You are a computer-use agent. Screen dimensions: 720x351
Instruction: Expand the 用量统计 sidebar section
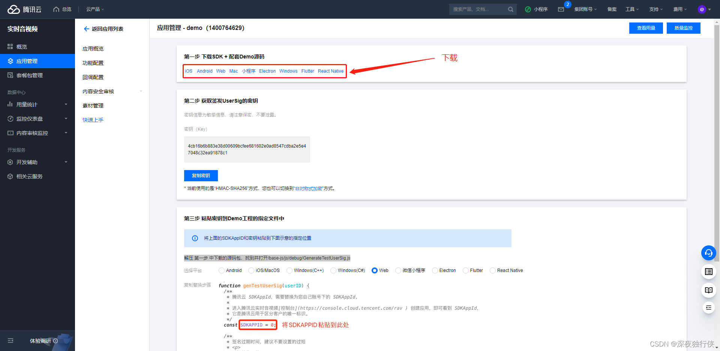coord(66,105)
